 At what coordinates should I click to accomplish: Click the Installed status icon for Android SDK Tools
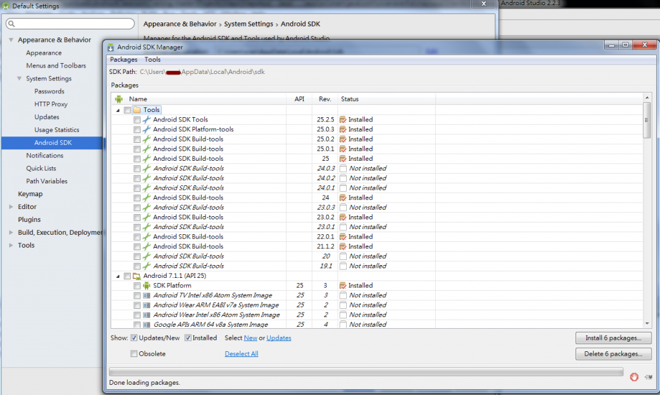(x=343, y=120)
